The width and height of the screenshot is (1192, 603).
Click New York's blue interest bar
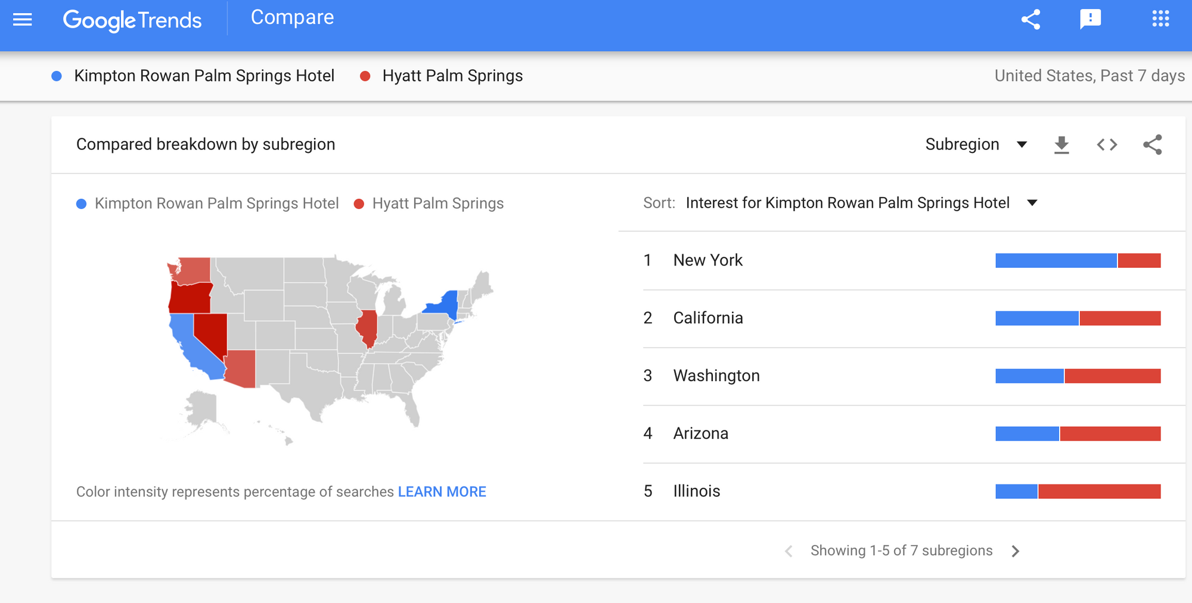(x=1056, y=261)
